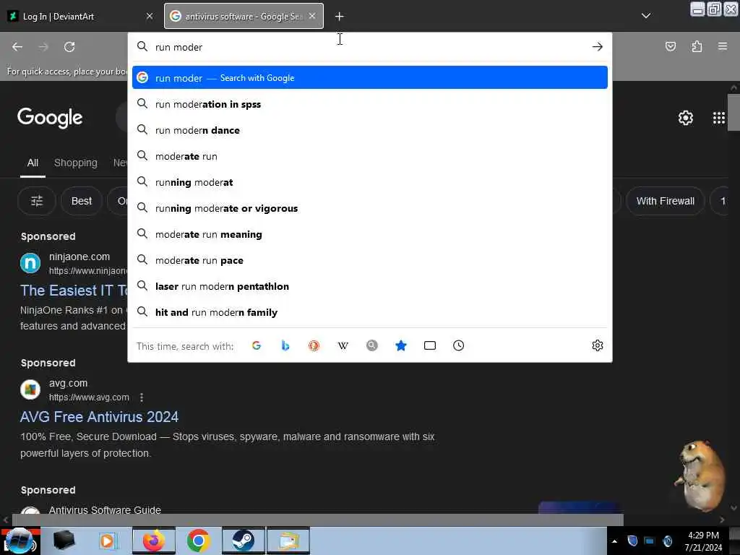
Task: Search history with the clock icon
Action: pyautogui.click(x=458, y=345)
